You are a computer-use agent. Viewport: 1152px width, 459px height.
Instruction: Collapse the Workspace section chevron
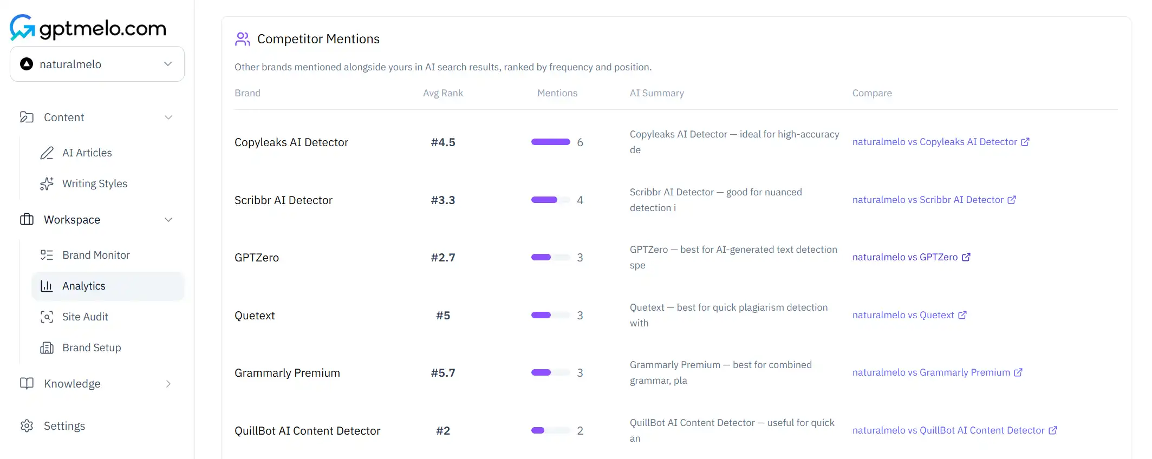pos(168,220)
